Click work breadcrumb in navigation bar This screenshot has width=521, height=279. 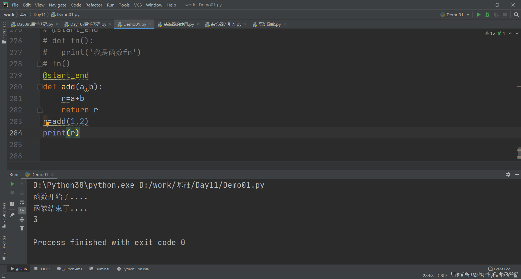[x=9, y=15]
